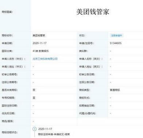Image resolution: width=143 pixels, height=138 pixels.
Task: Click the 商标名称 label
Action: pos(7,35)
